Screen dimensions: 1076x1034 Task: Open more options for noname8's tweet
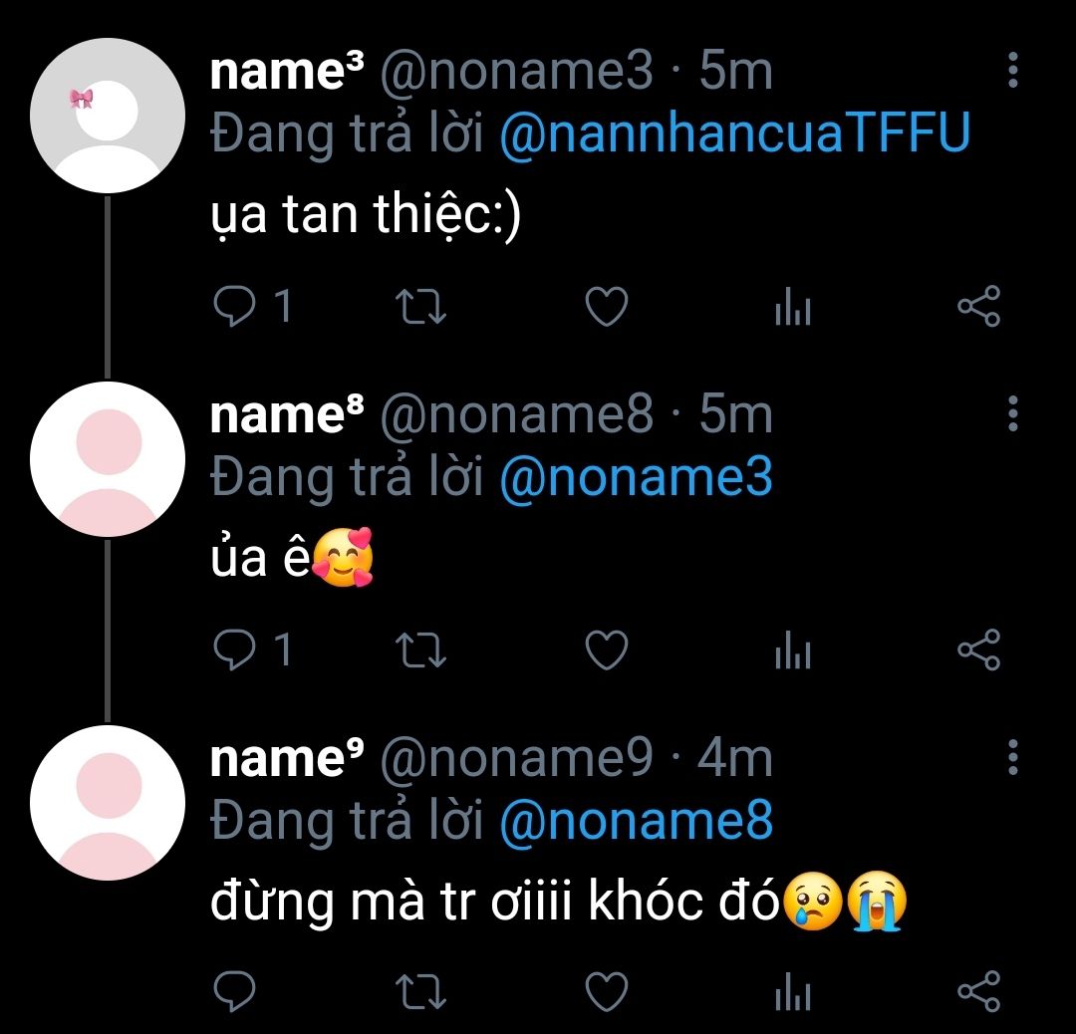(x=1012, y=412)
